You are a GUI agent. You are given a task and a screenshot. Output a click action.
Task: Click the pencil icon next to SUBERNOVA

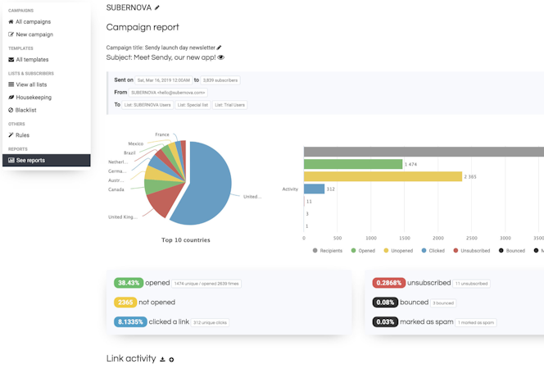[157, 7]
